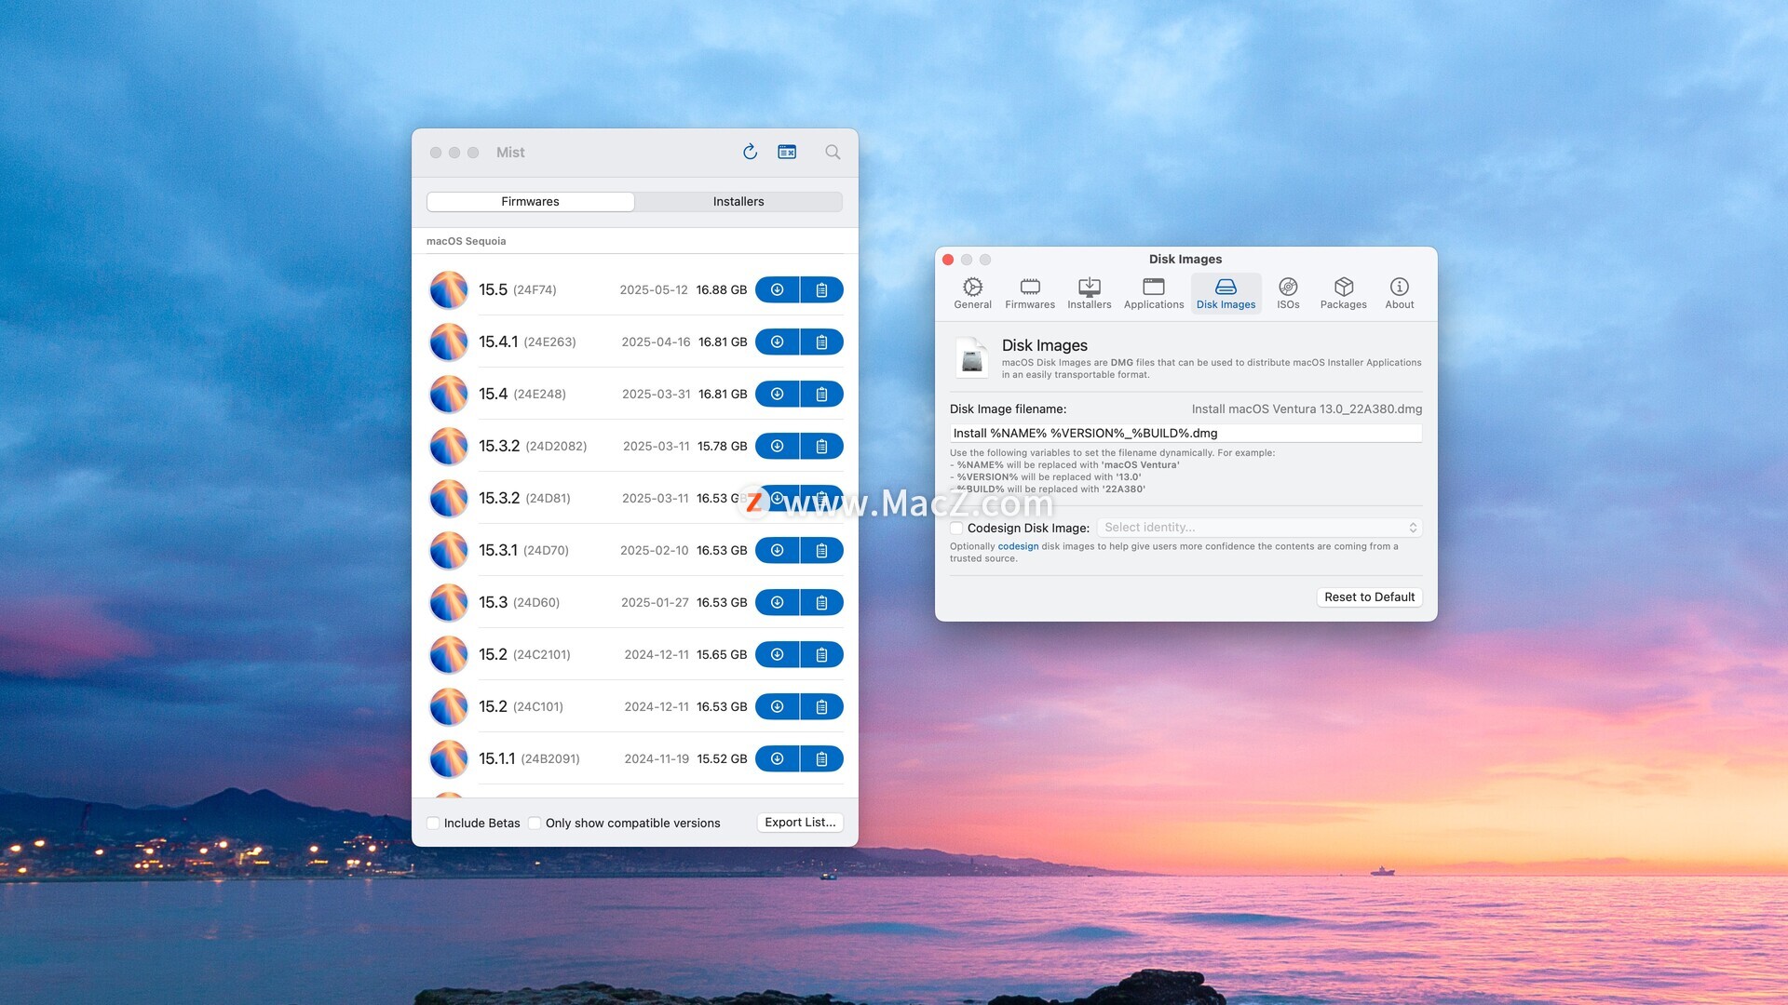Screen dimensions: 1788x1005
Task: Open General settings tab
Action: (972, 293)
